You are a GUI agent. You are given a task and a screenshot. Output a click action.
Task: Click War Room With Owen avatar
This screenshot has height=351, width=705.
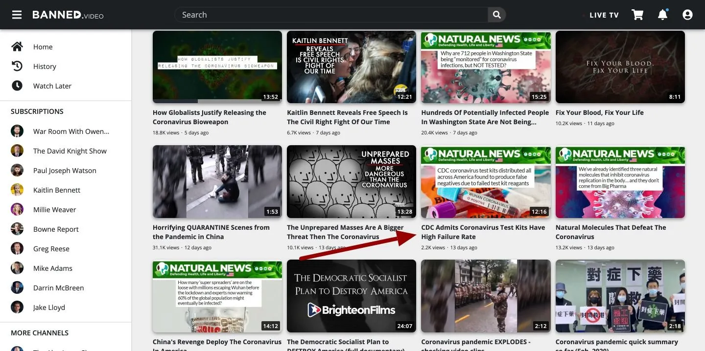pos(17,131)
